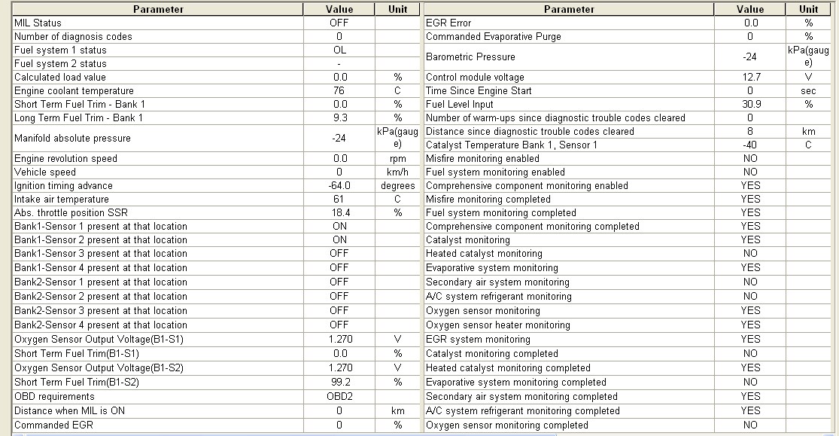The height and width of the screenshot is (436, 839).
Task: Select Short Term Fuel Trim - Bank 1
Action: tap(80, 105)
